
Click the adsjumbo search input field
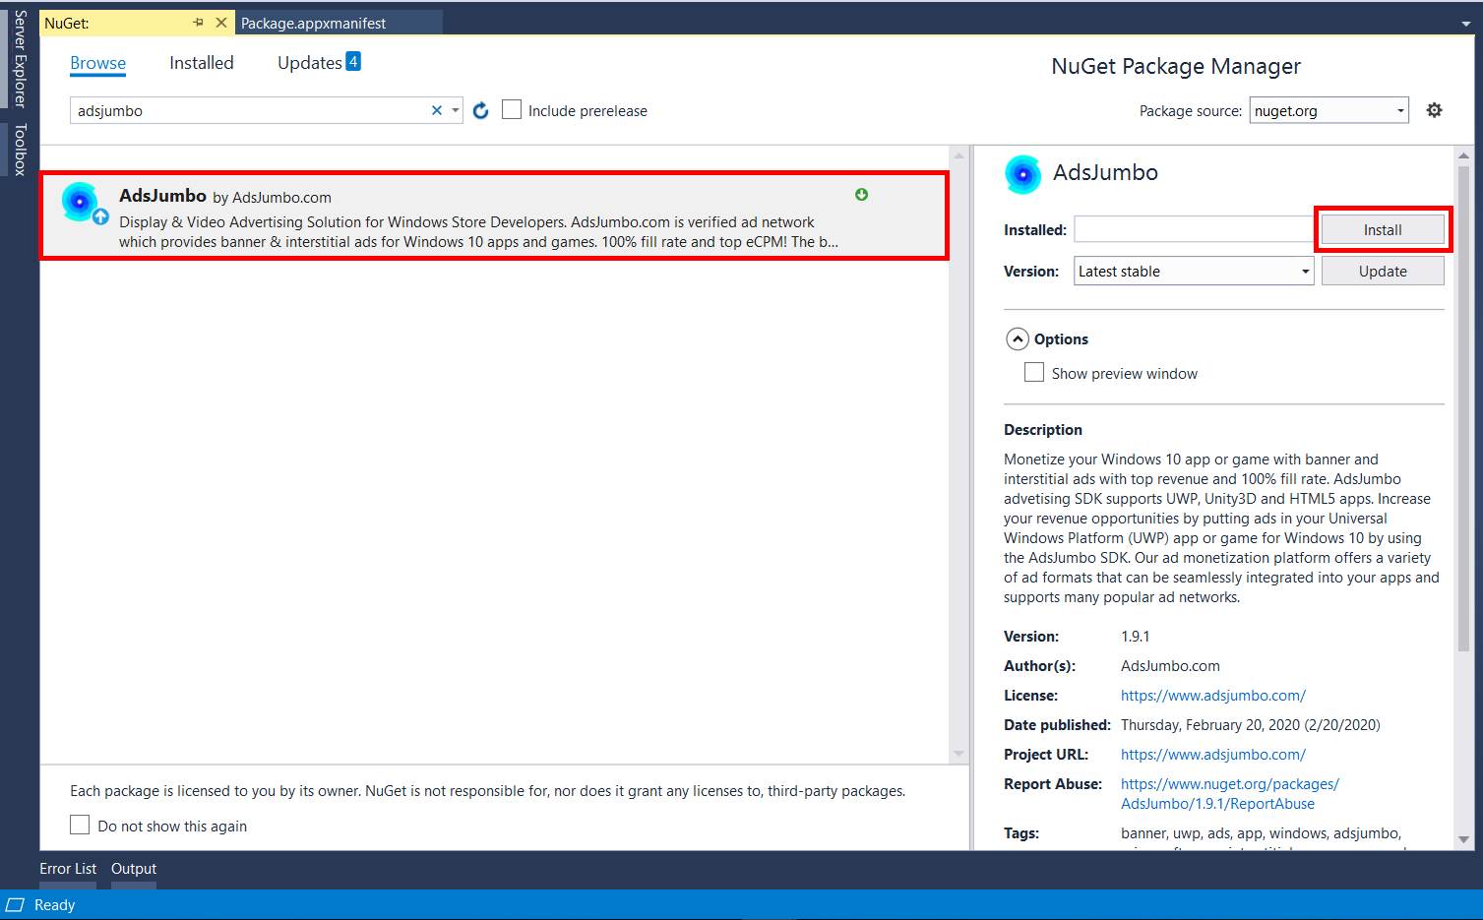point(252,110)
